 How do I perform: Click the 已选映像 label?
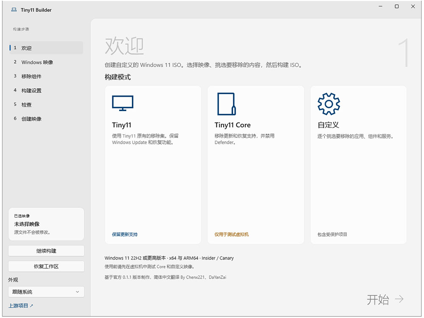coord(22,216)
